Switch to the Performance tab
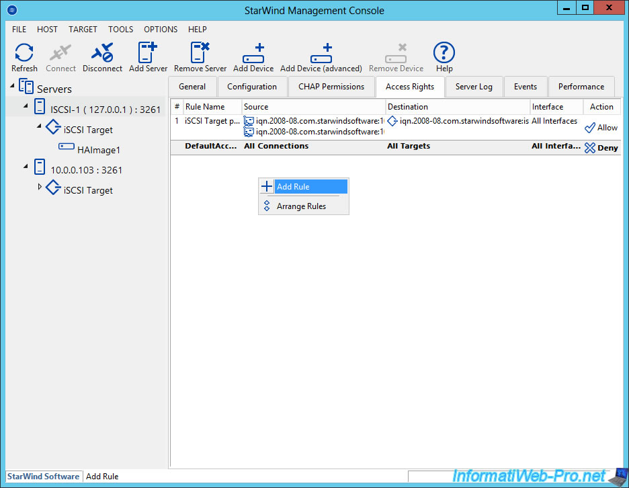629x488 pixels. pos(581,87)
